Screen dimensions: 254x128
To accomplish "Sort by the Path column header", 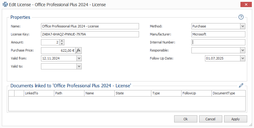I will (69, 93).
